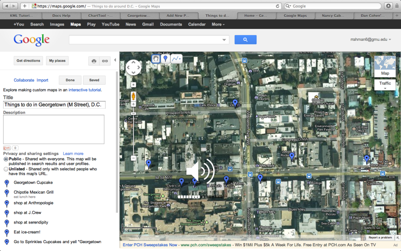Screen dimensions: 401x251
Task: Click the Google +1 button
Action: click(7, 148)
